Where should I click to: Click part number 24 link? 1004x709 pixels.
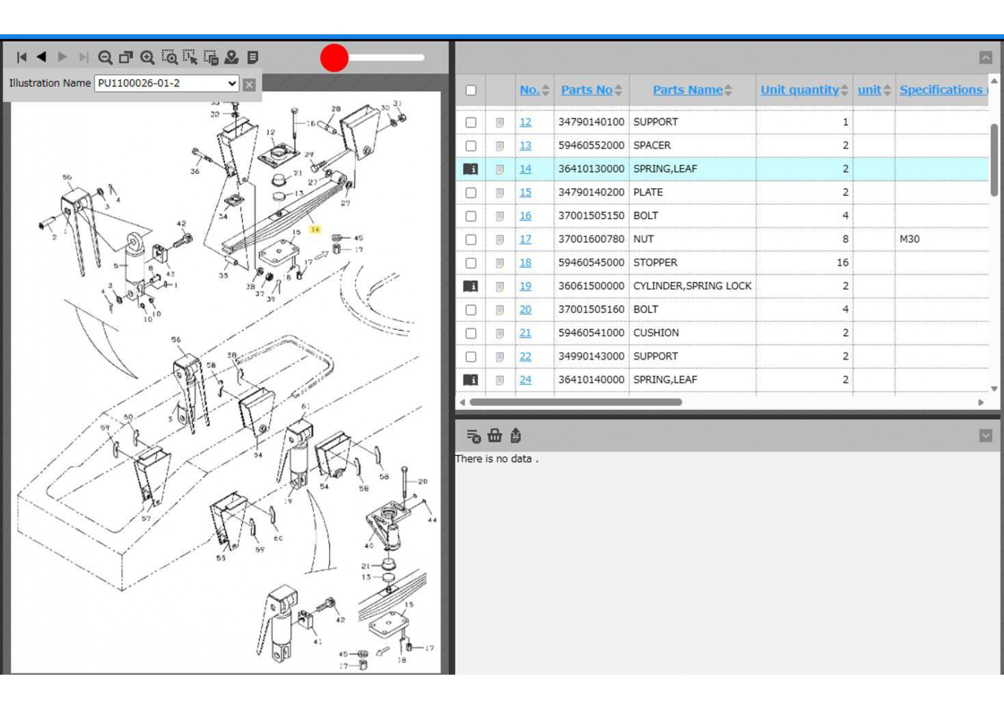click(x=525, y=380)
